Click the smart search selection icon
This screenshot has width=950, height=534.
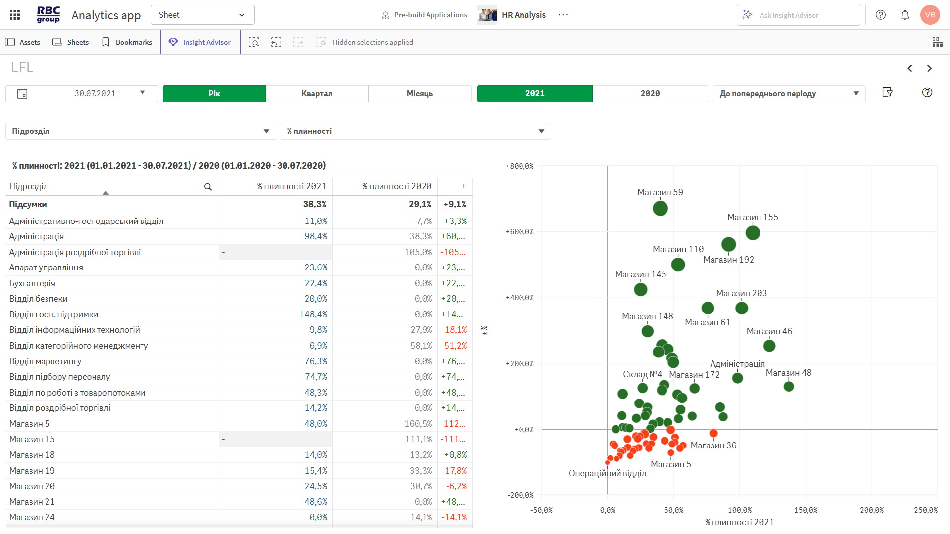pos(254,42)
